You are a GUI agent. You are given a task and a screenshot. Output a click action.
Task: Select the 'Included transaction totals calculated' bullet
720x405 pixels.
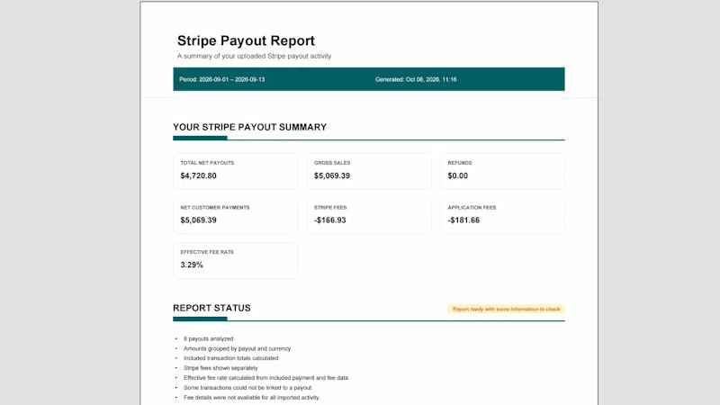pyautogui.click(x=231, y=358)
